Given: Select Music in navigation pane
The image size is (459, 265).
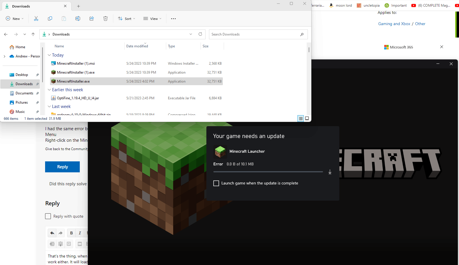Looking at the screenshot, I should pos(20,112).
